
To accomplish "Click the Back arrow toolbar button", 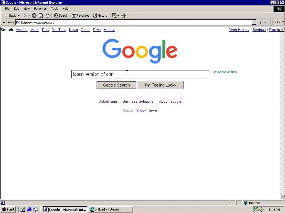I will click(10, 16).
